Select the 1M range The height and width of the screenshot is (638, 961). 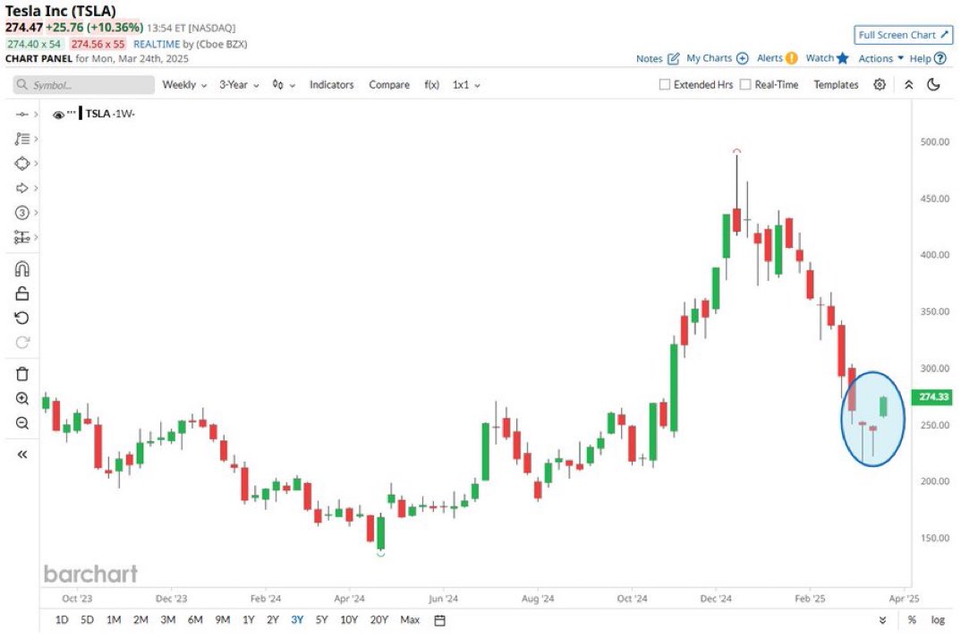tap(114, 620)
